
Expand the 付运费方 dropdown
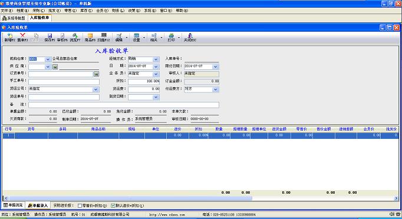click(215, 89)
